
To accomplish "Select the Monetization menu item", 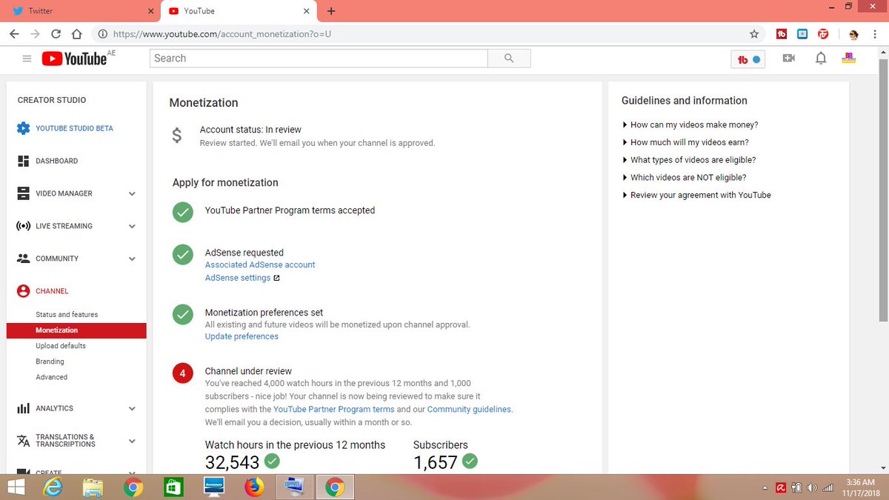I will (76, 330).
